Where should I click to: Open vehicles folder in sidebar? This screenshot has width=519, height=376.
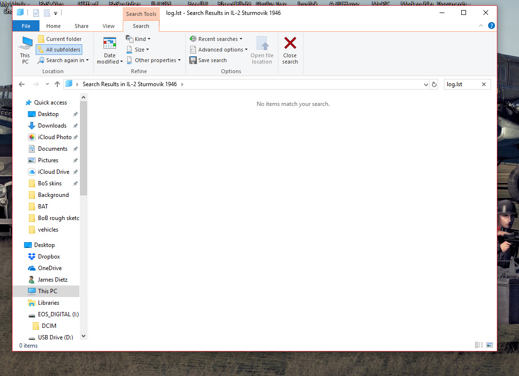(48, 230)
